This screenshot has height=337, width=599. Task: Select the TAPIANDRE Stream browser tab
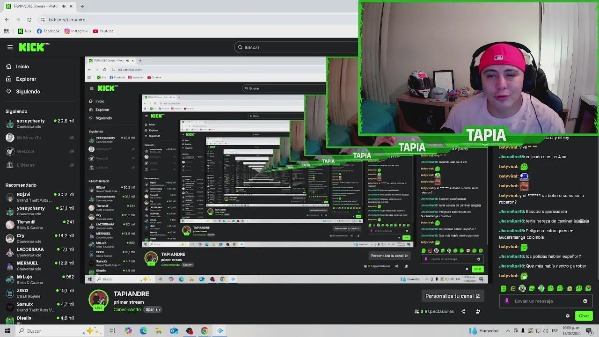click(x=39, y=6)
